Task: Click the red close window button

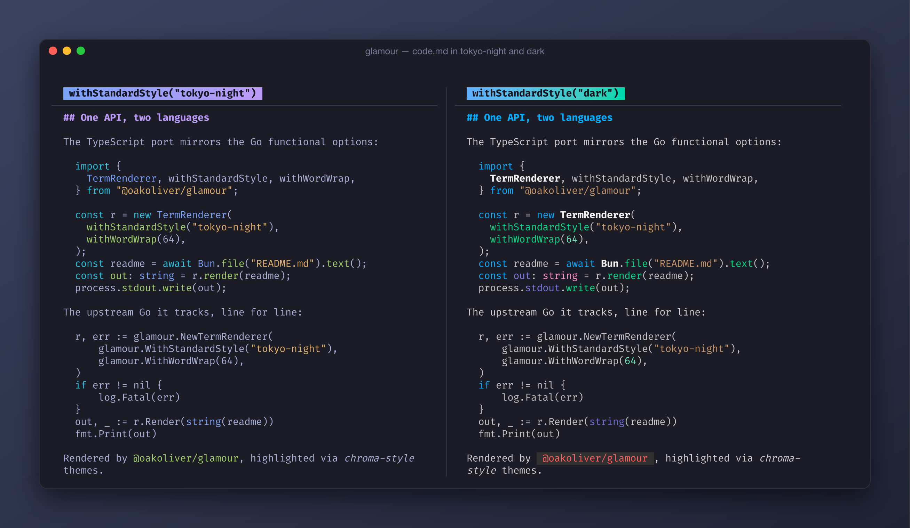Action: coord(53,51)
